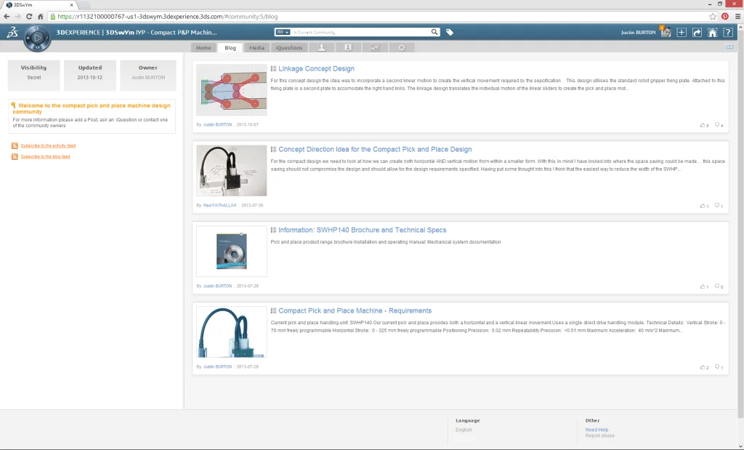Click the post-type icon beside Linkage Concept Design
This screenshot has height=450, width=744.
point(273,69)
